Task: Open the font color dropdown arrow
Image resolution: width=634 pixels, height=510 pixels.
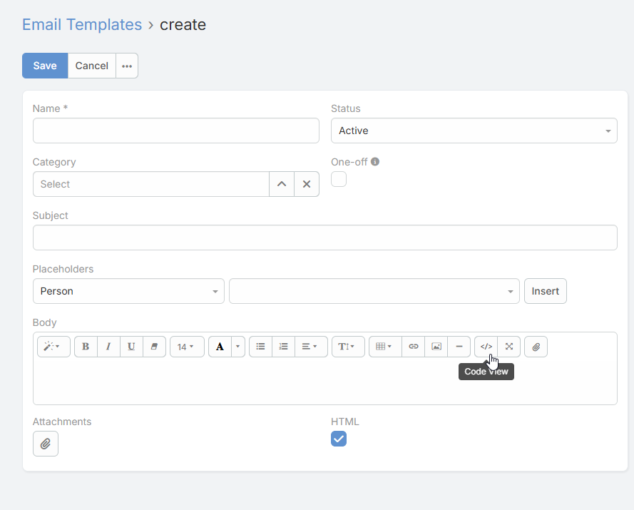Action: tap(238, 347)
